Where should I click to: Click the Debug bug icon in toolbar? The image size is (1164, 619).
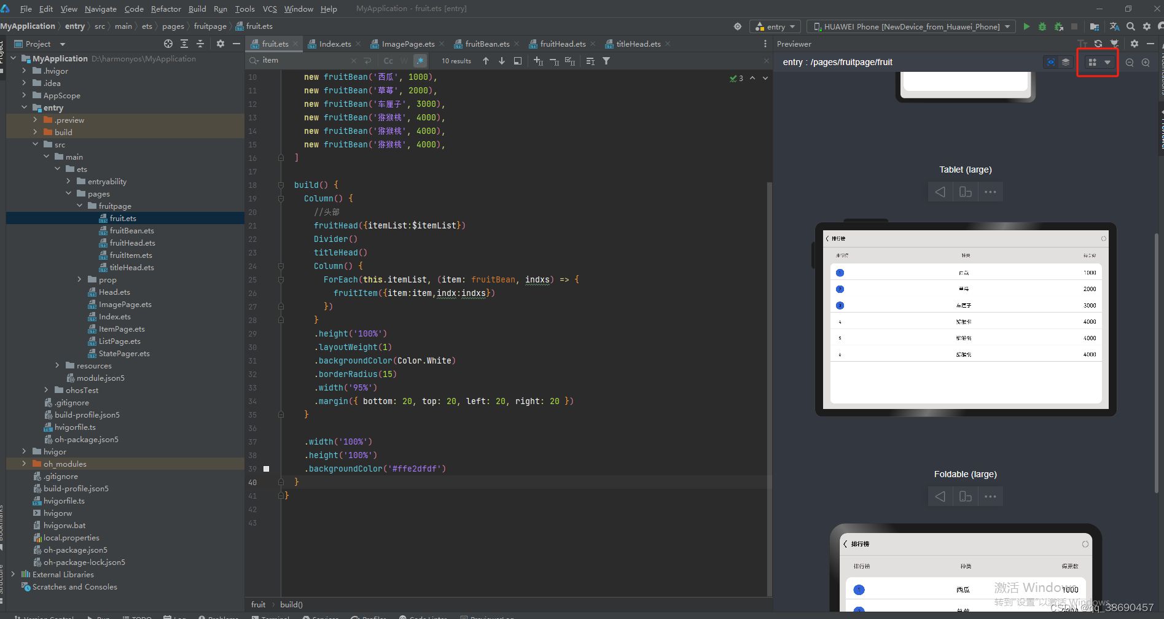[1042, 26]
